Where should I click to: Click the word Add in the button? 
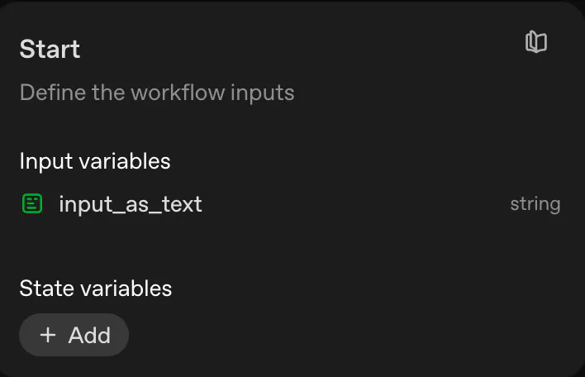(89, 335)
